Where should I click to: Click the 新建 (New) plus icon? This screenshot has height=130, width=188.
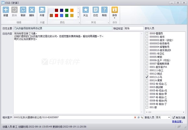6,10
